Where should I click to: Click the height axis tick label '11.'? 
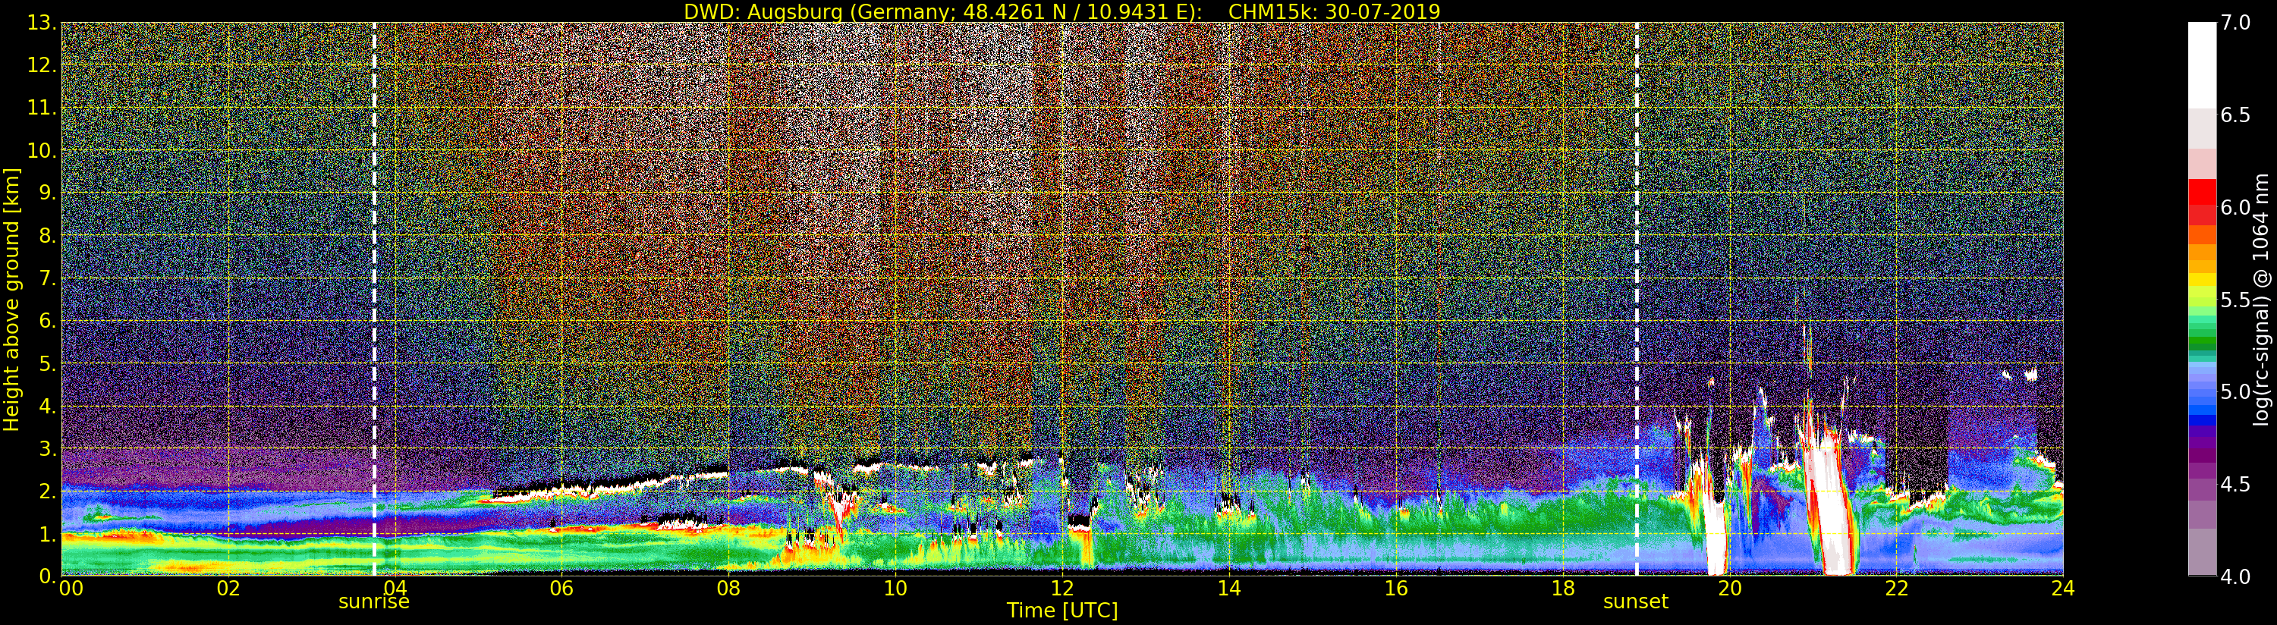tap(42, 108)
